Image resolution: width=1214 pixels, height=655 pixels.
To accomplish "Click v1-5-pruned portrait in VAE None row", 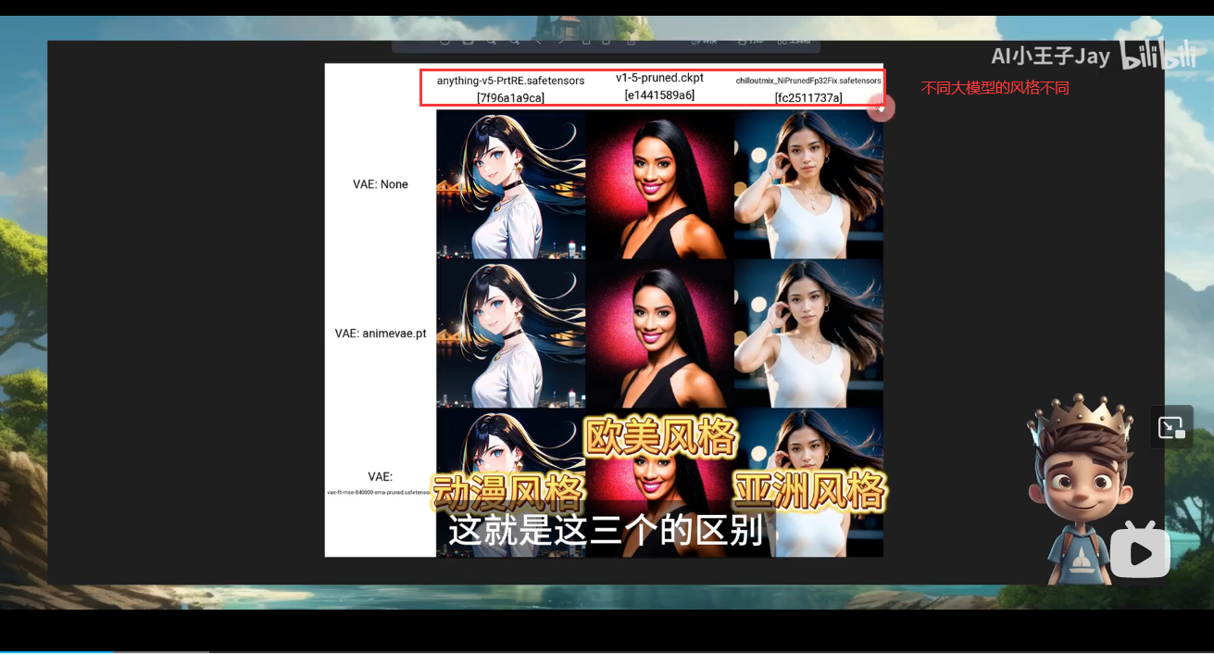I will [x=660, y=184].
